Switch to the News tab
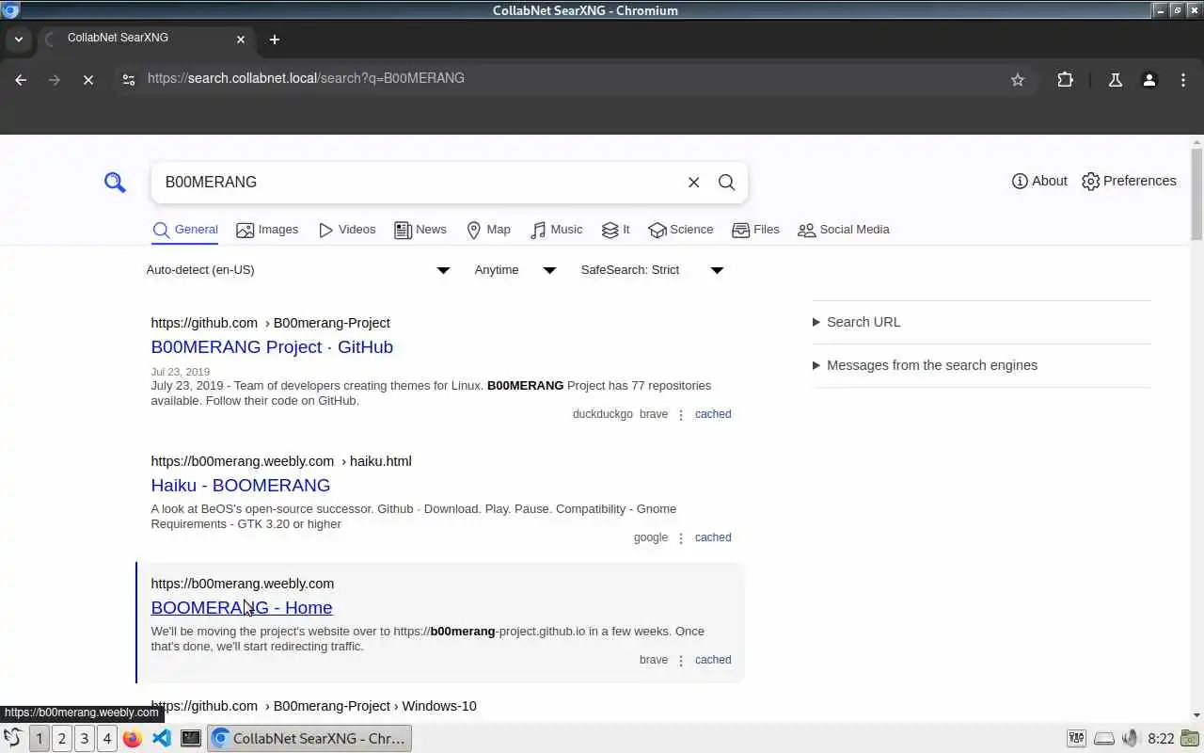The image size is (1204, 753). (420, 230)
